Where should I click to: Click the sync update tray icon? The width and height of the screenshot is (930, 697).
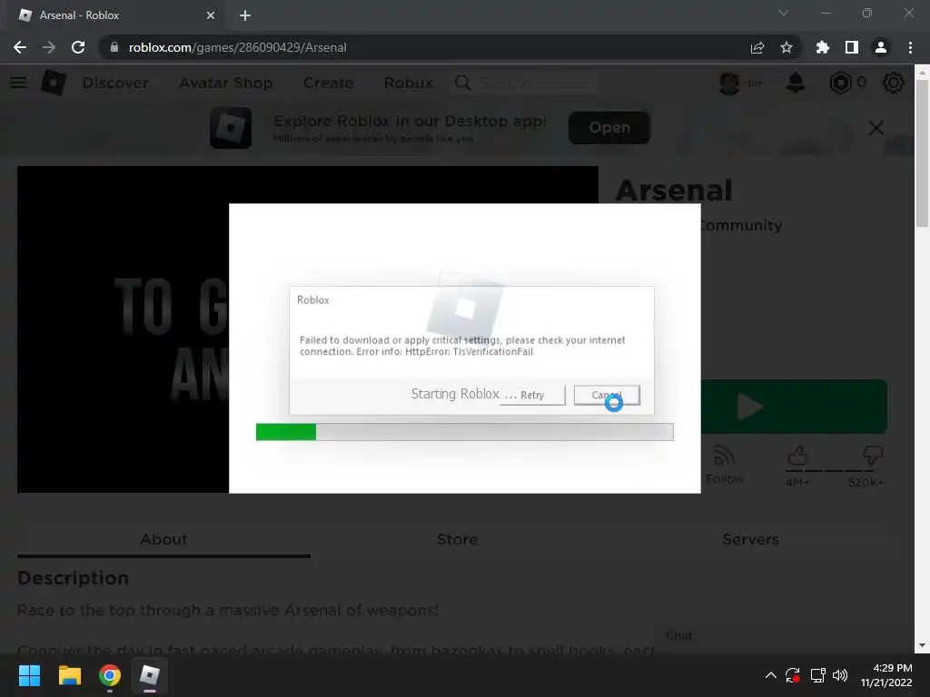(x=793, y=675)
